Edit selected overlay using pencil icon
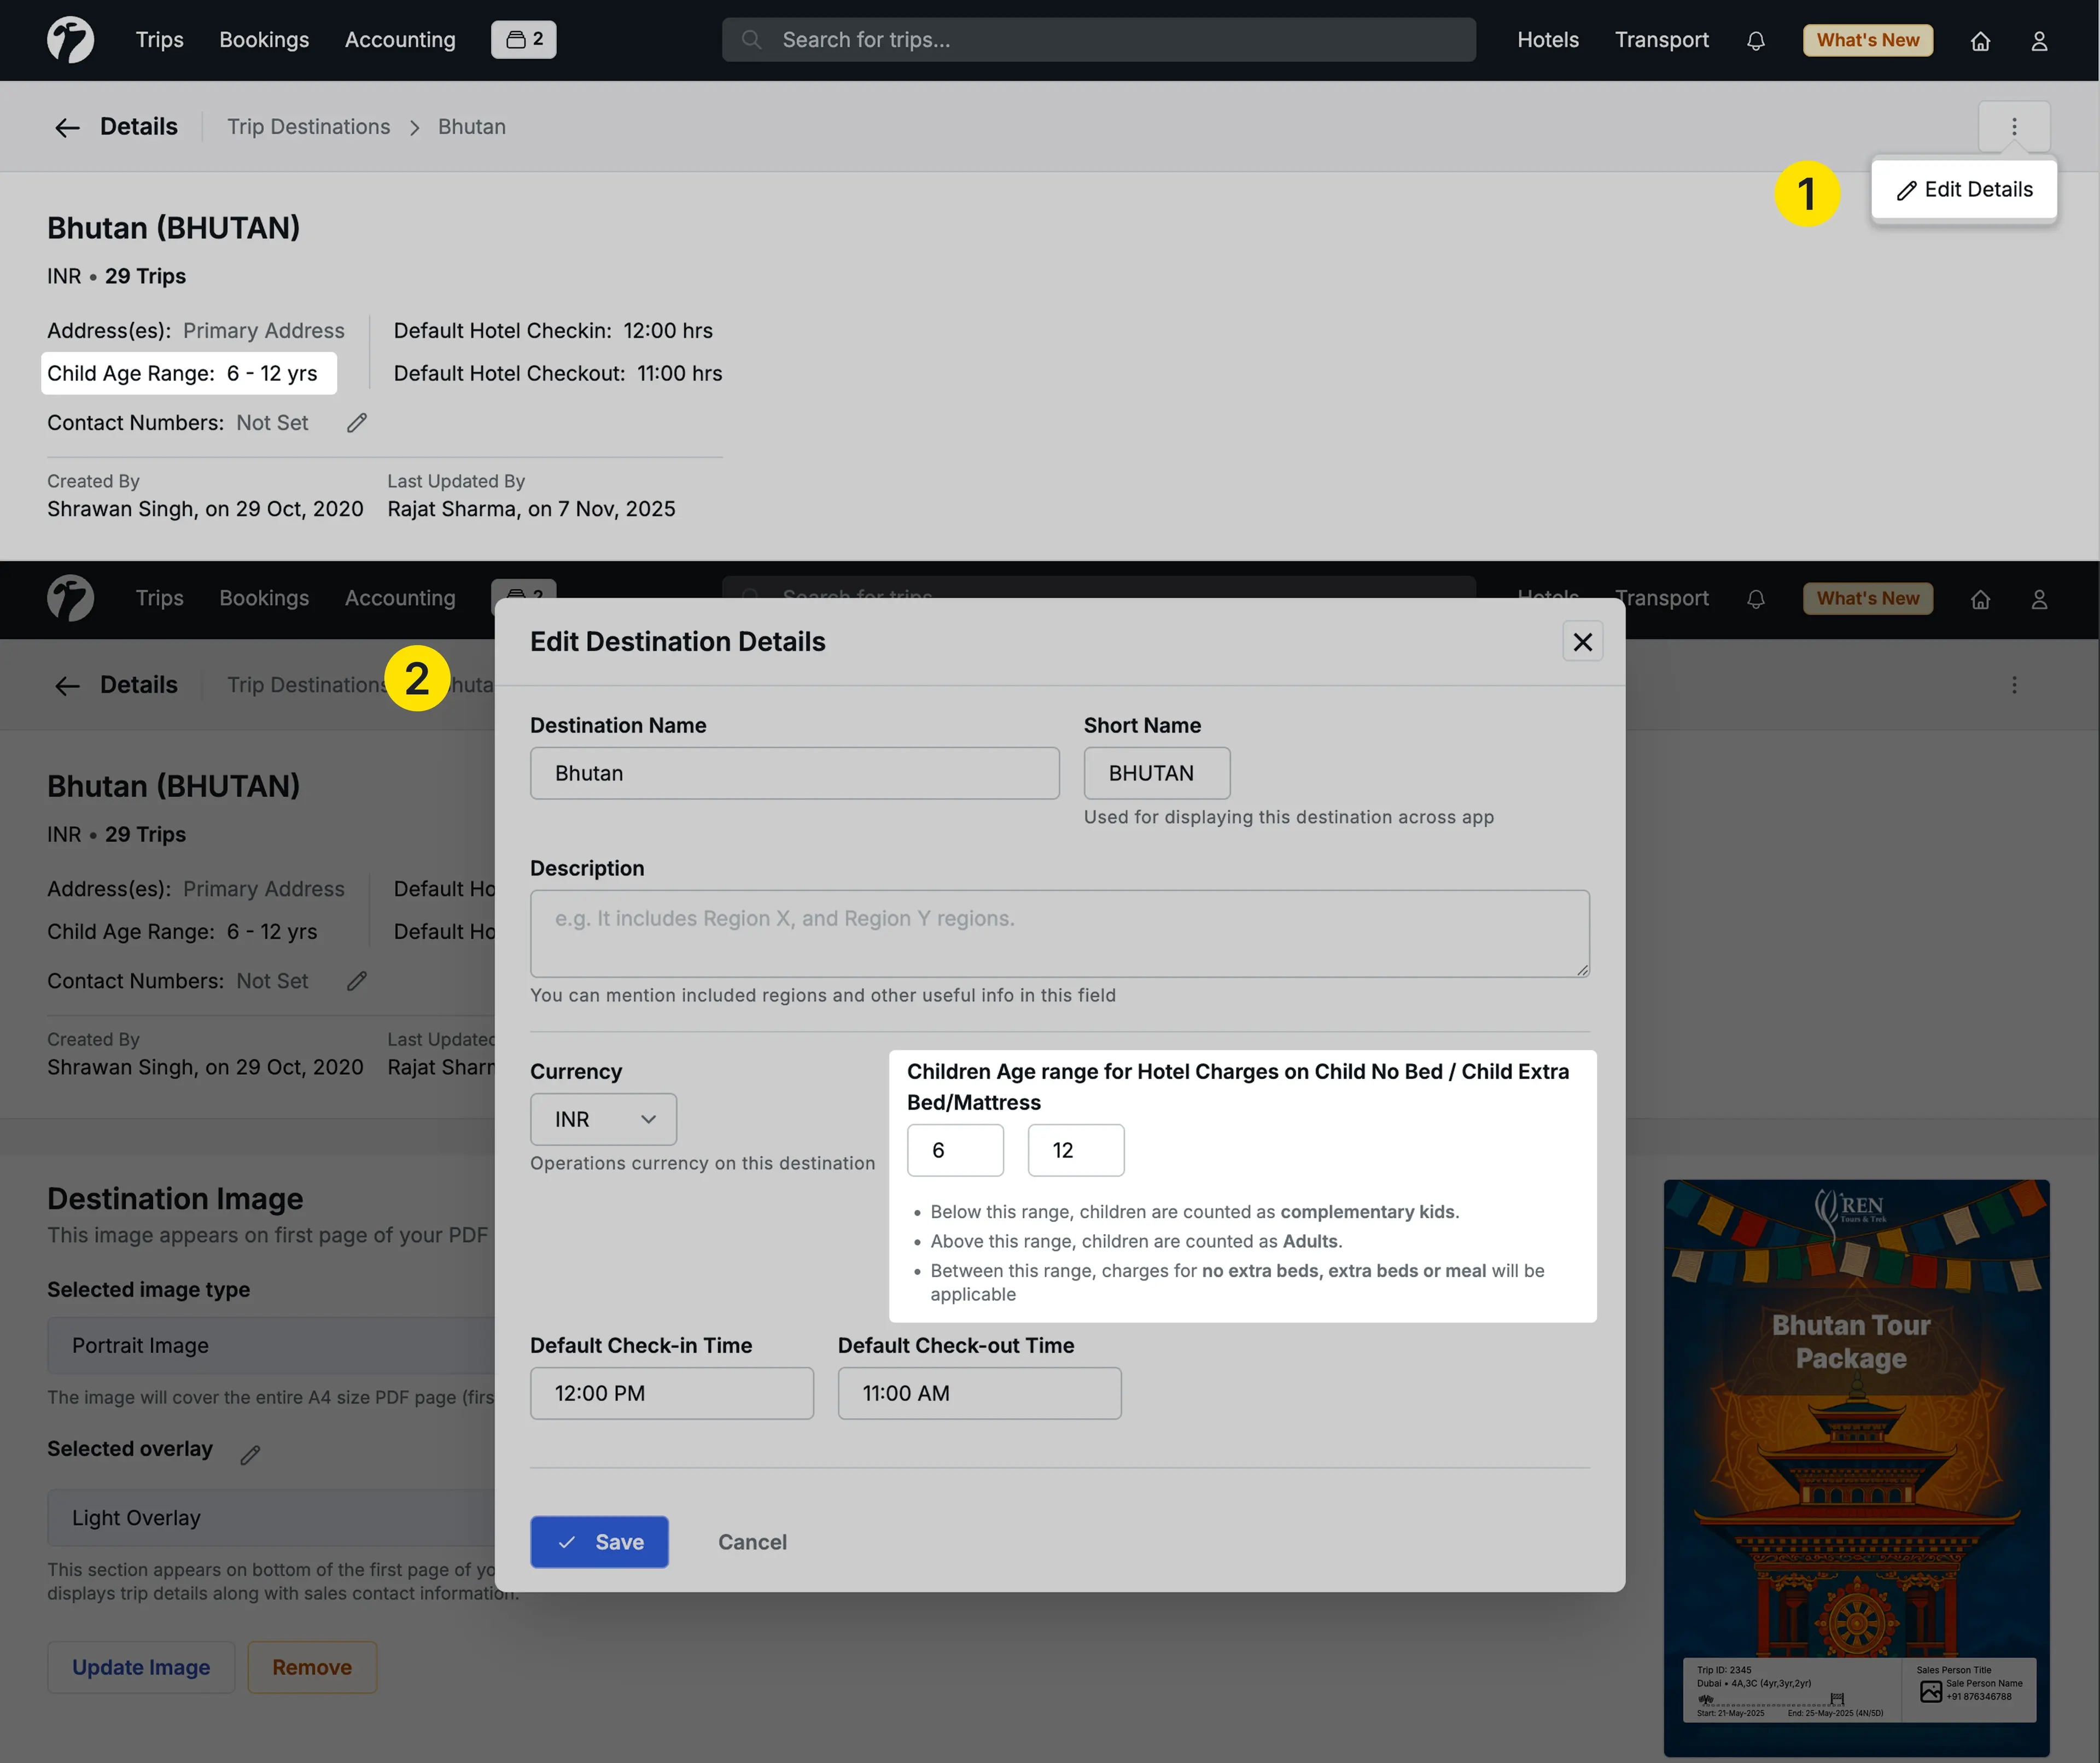Image resolution: width=2100 pixels, height=1763 pixels. tap(250, 1455)
